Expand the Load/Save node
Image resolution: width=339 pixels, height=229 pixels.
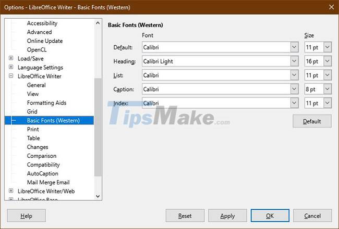tap(11, 58)
